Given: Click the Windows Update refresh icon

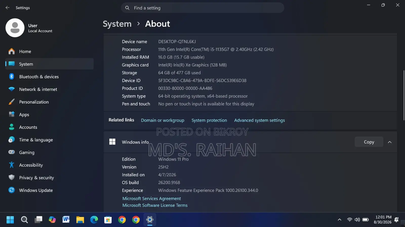Looking at the screenshot, I should point(12,190).
